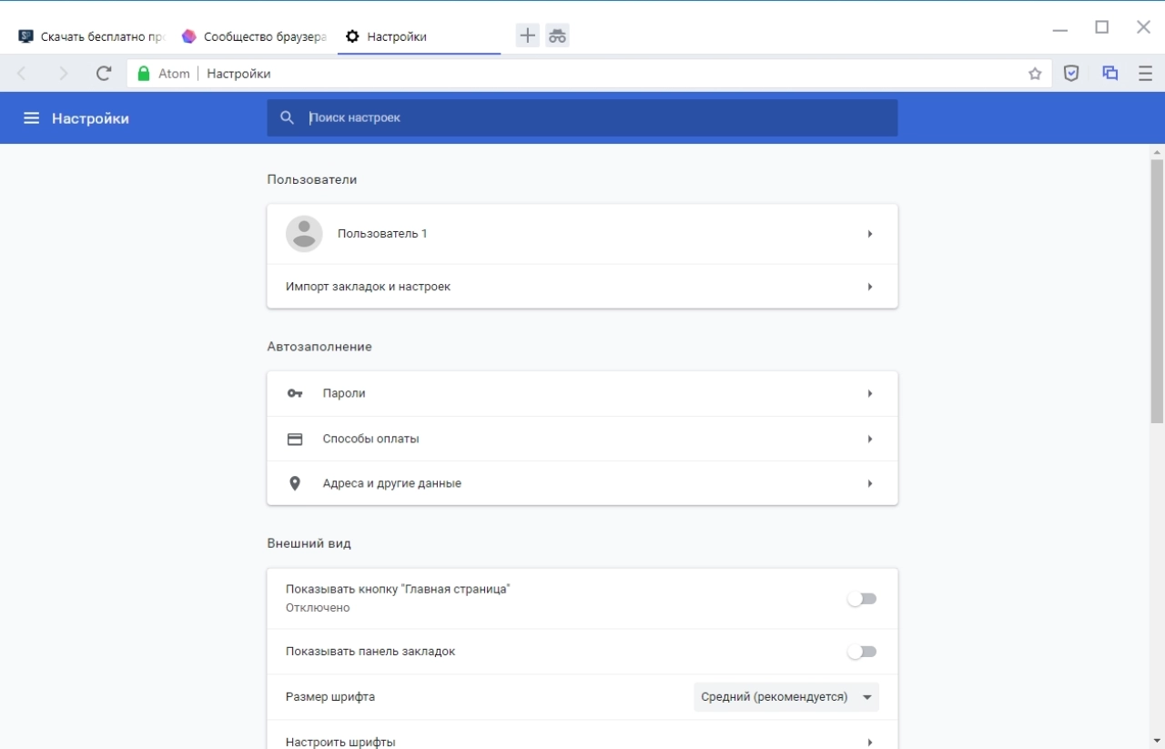This screenshot has width=1165, height=749.
Task: Go back with the left arrow
Action: click(x=23, y=74)
